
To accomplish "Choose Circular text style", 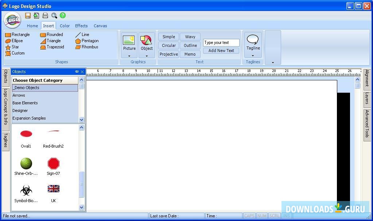I will coord(169,45).
